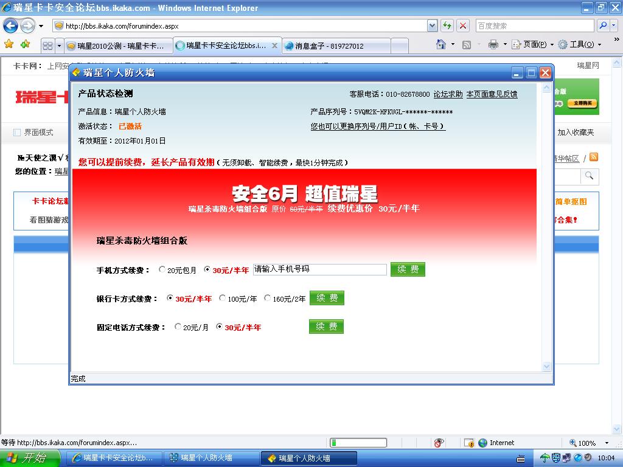The width and height of the screenshot is (623, 467).
Task: Expand the zoom level dropdown arrow
Action: [607, 443]
